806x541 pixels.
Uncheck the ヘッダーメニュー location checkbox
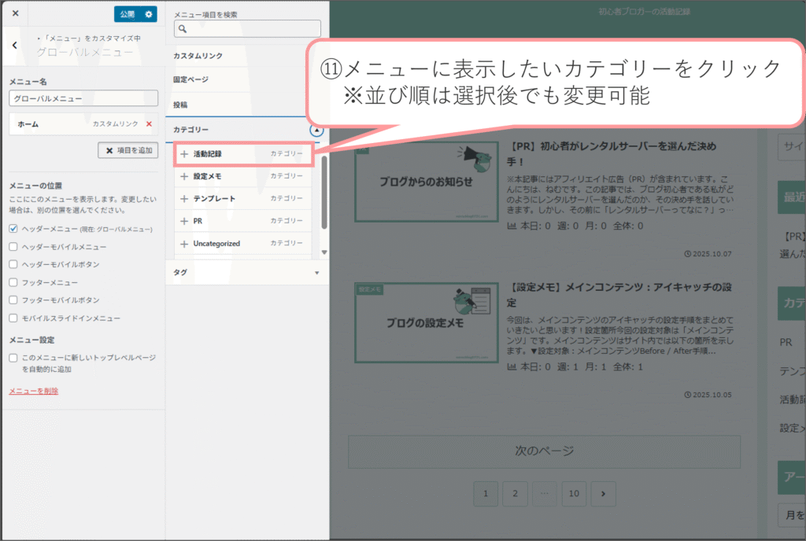pyautogui.click(x=13, y=229)
